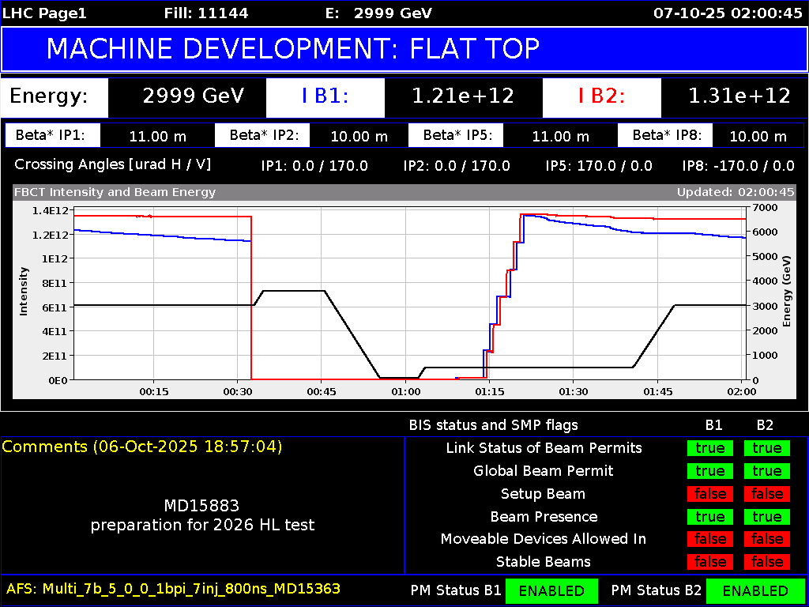Toggle the Setup Beam B1 flag
Image resolution: width=809 pixels, height=607 pixels.
pos(709,493)
